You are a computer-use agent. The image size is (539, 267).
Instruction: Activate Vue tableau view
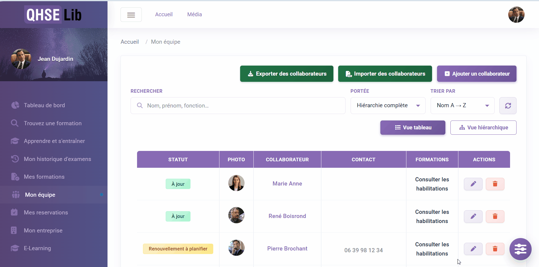[x=413, y=127]
